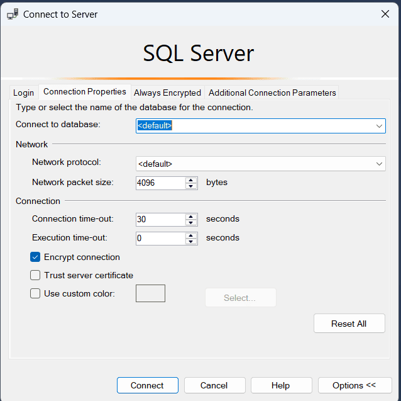Increase connection time-out with up arrow

192,216
